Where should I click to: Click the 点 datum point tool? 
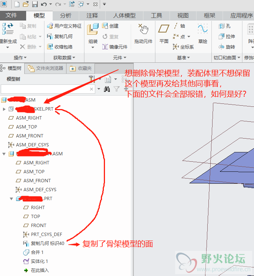(x=179, y=37)
